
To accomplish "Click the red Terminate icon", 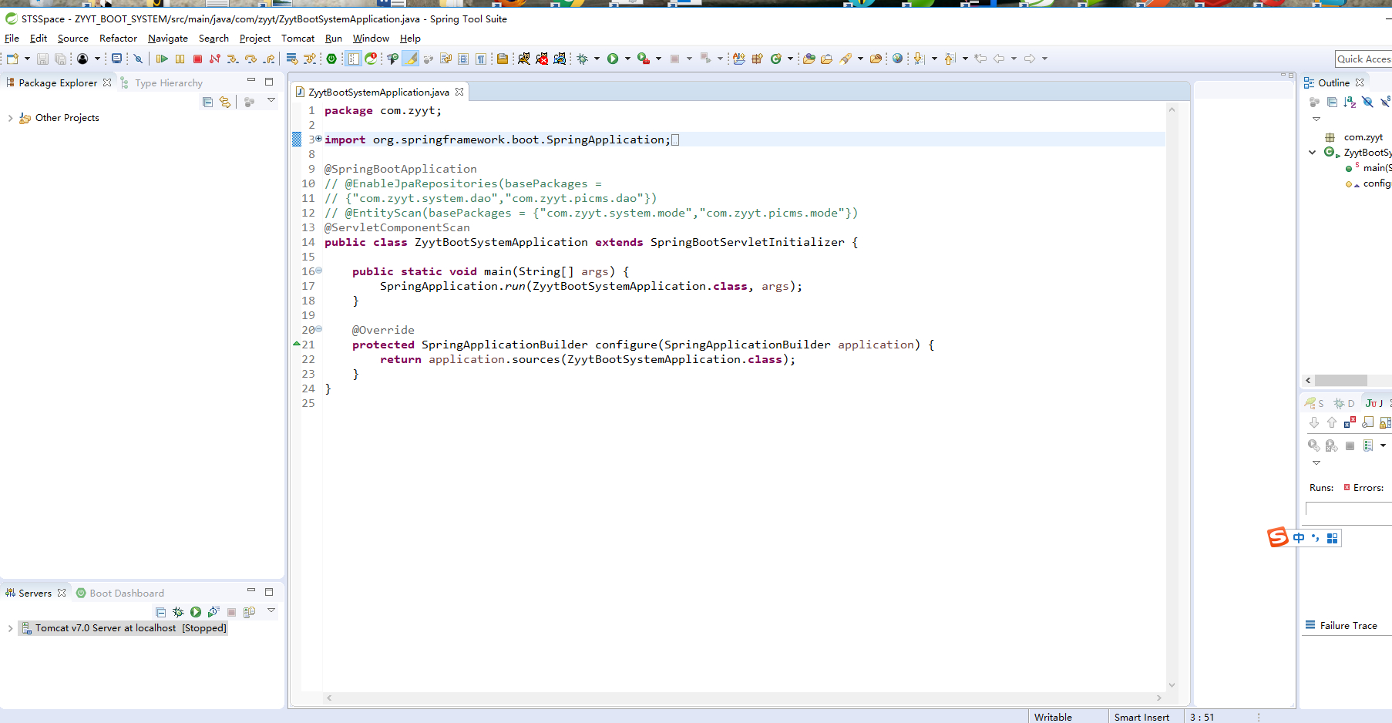I will click(x=197, y=59).
